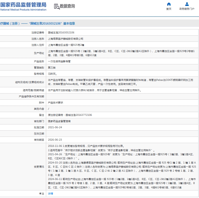Click remark 原注册证编号：国械注准20163772106
Screen dimensions: 199x198
(x=70, y=115)
